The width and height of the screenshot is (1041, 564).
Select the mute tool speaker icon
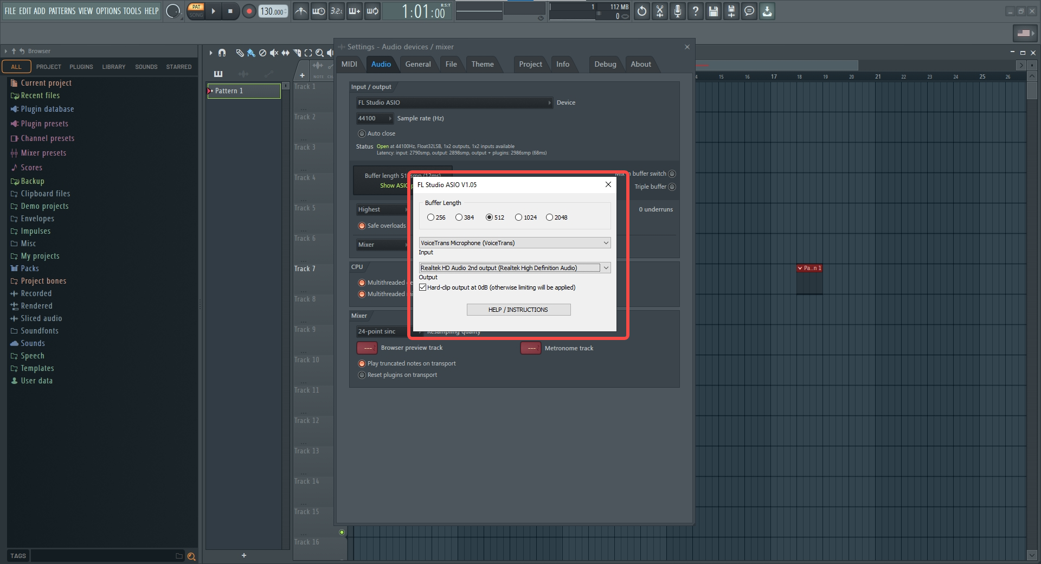pos(274,53)
